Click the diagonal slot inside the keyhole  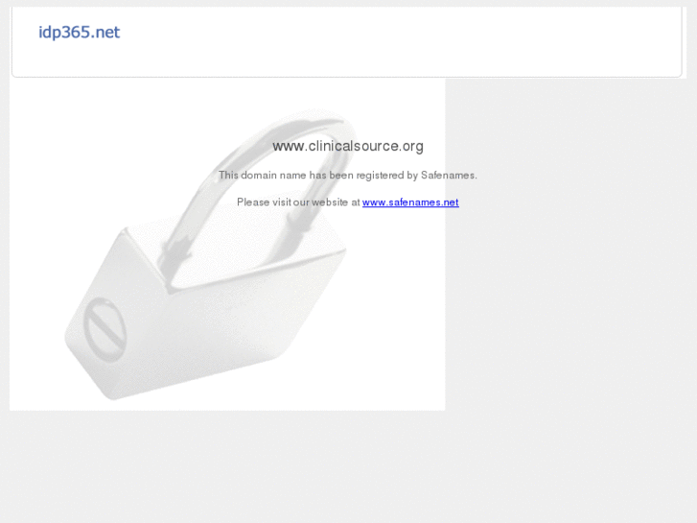[x=105, y=329]
